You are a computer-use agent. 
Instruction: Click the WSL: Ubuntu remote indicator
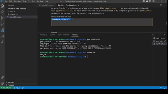click(6, 88)
